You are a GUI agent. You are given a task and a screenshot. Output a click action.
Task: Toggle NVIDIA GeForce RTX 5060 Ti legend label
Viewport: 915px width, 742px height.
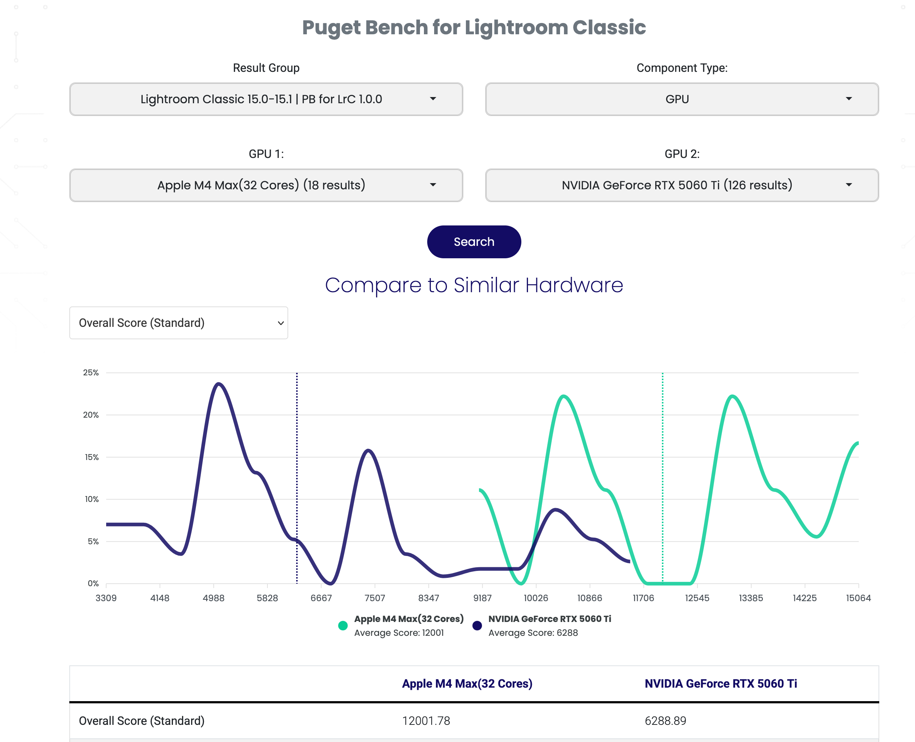(x=549, y=619)
